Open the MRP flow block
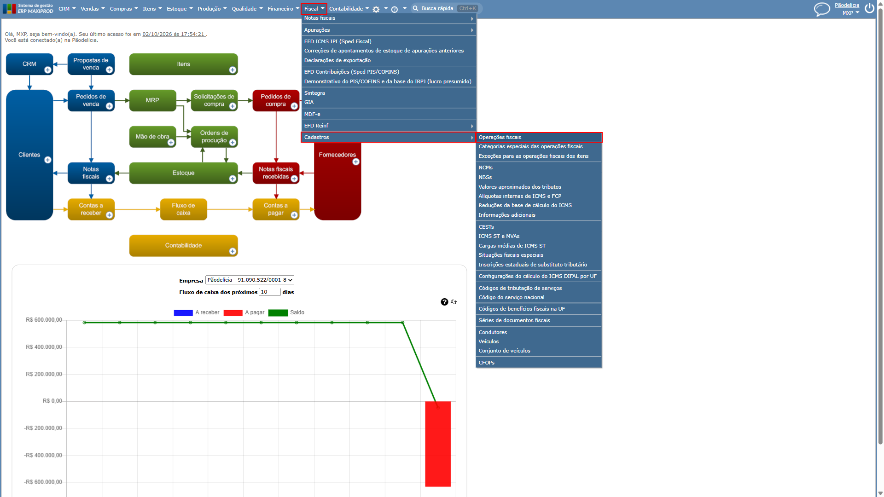884x497 pixels. click(152, 100)
